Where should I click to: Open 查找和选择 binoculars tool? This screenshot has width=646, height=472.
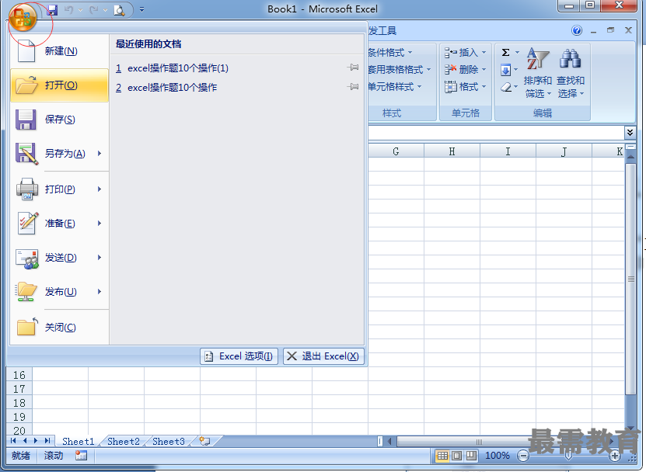tap(571, 73)
